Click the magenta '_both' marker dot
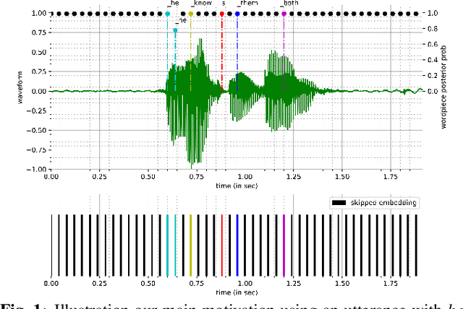 tap(284, 14)
